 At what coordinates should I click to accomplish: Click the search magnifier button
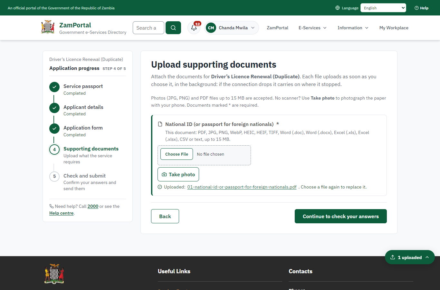(x=173, y=28)
